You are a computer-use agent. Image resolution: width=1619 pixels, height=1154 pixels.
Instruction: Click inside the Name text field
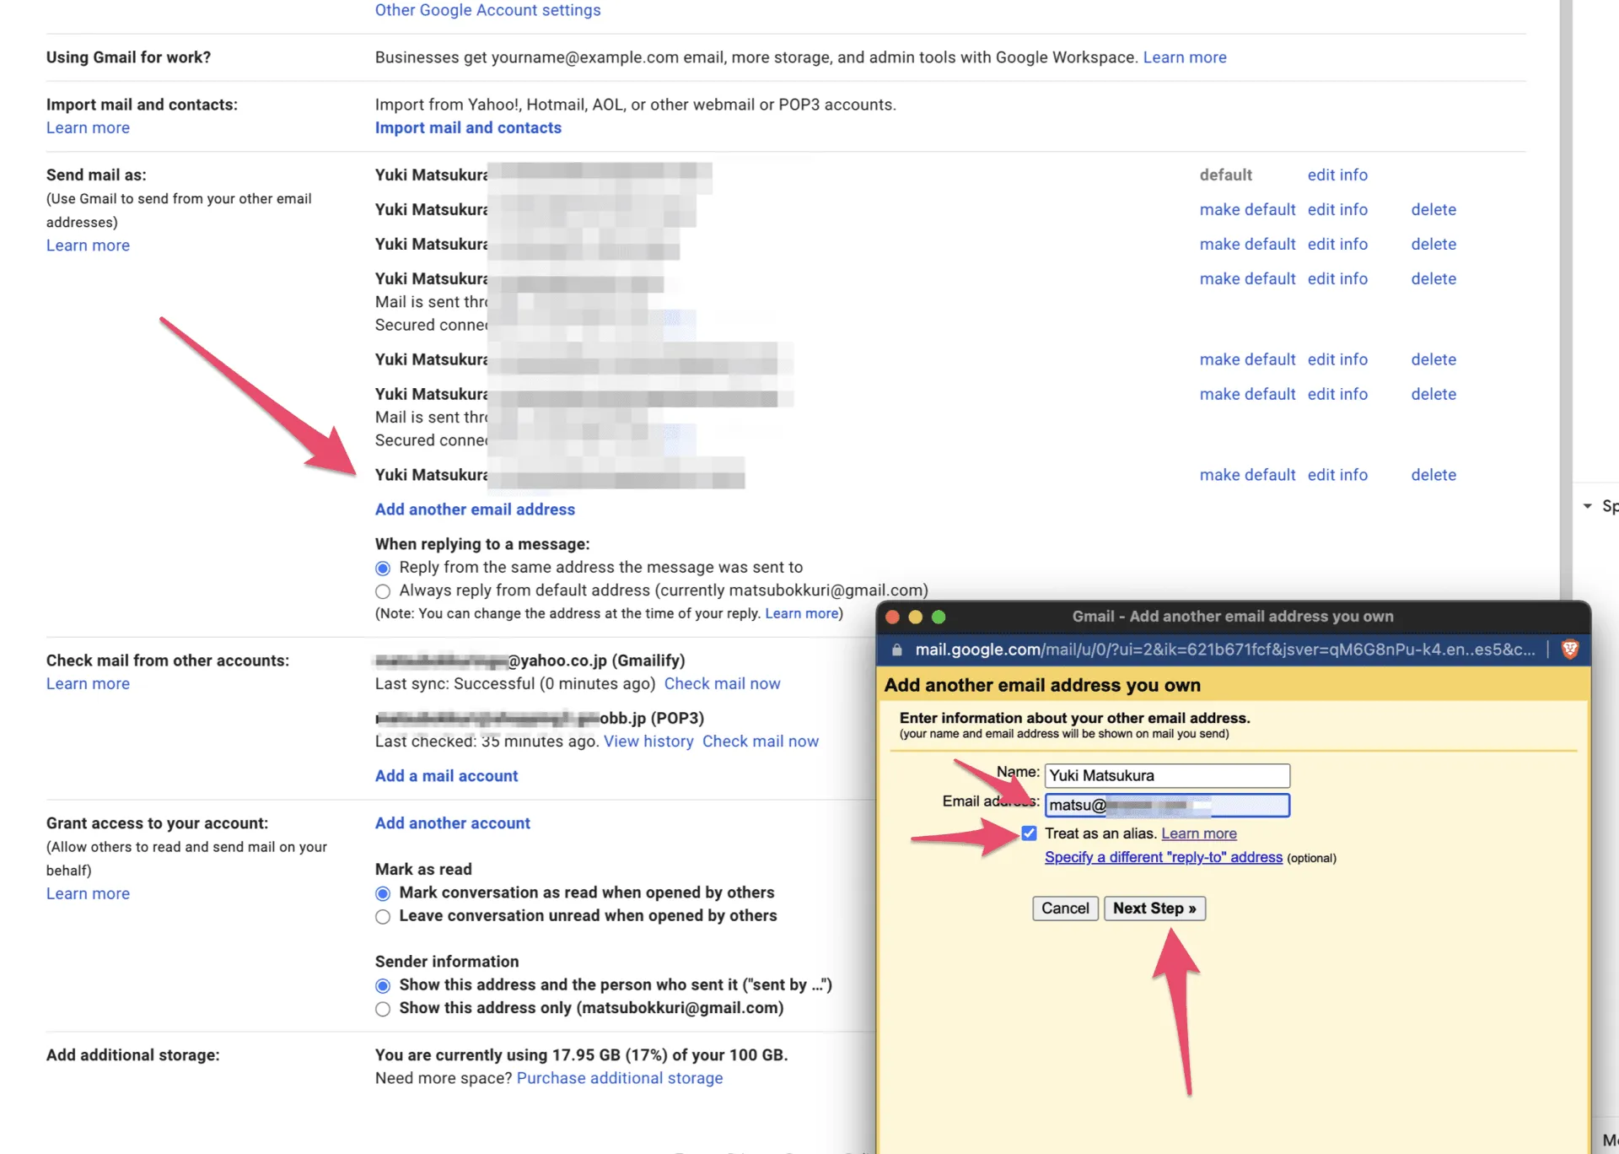[1166, 775]
